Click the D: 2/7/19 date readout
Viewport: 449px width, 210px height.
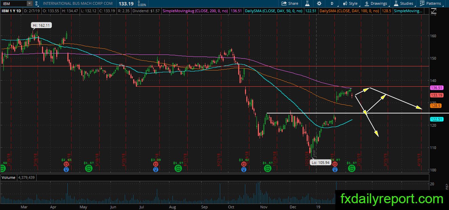(x=32, y=11)
